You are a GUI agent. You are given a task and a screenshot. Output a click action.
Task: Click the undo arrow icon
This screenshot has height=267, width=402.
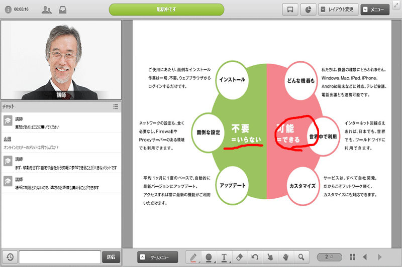pos(255,257)
